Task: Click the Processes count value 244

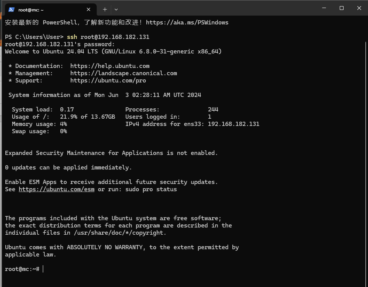Action: click(213, 110)
